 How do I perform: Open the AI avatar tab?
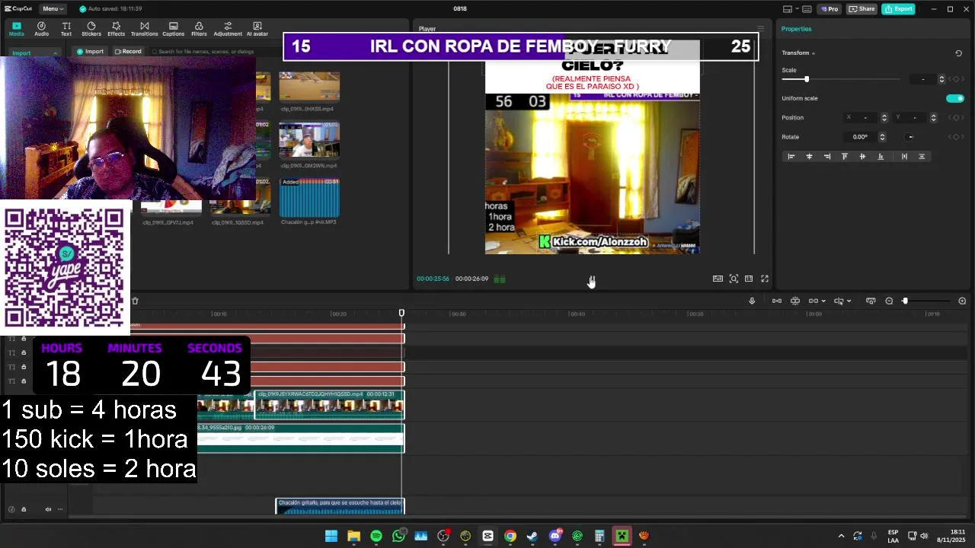[257, 29]
